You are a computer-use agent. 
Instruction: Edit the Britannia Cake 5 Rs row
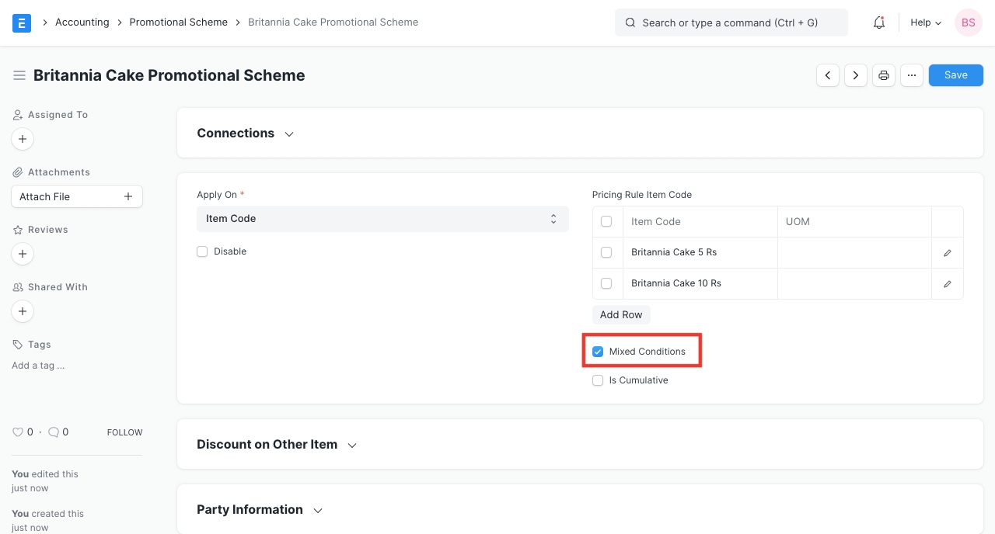click(x=948, y=253)
